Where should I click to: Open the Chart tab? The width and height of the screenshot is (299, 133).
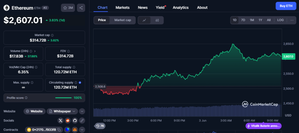click(102, 7)
